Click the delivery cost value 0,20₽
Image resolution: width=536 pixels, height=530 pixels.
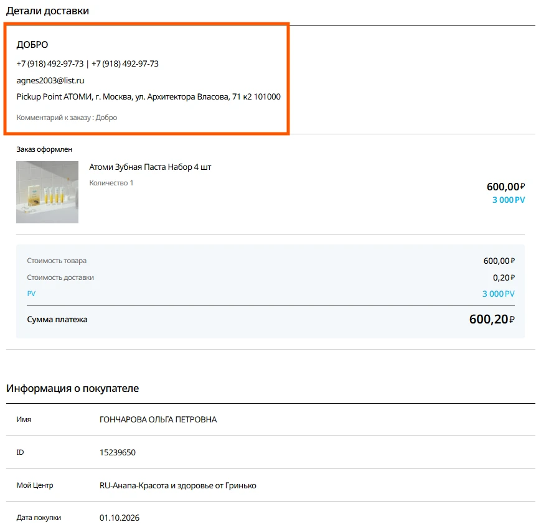pos(504,277)
